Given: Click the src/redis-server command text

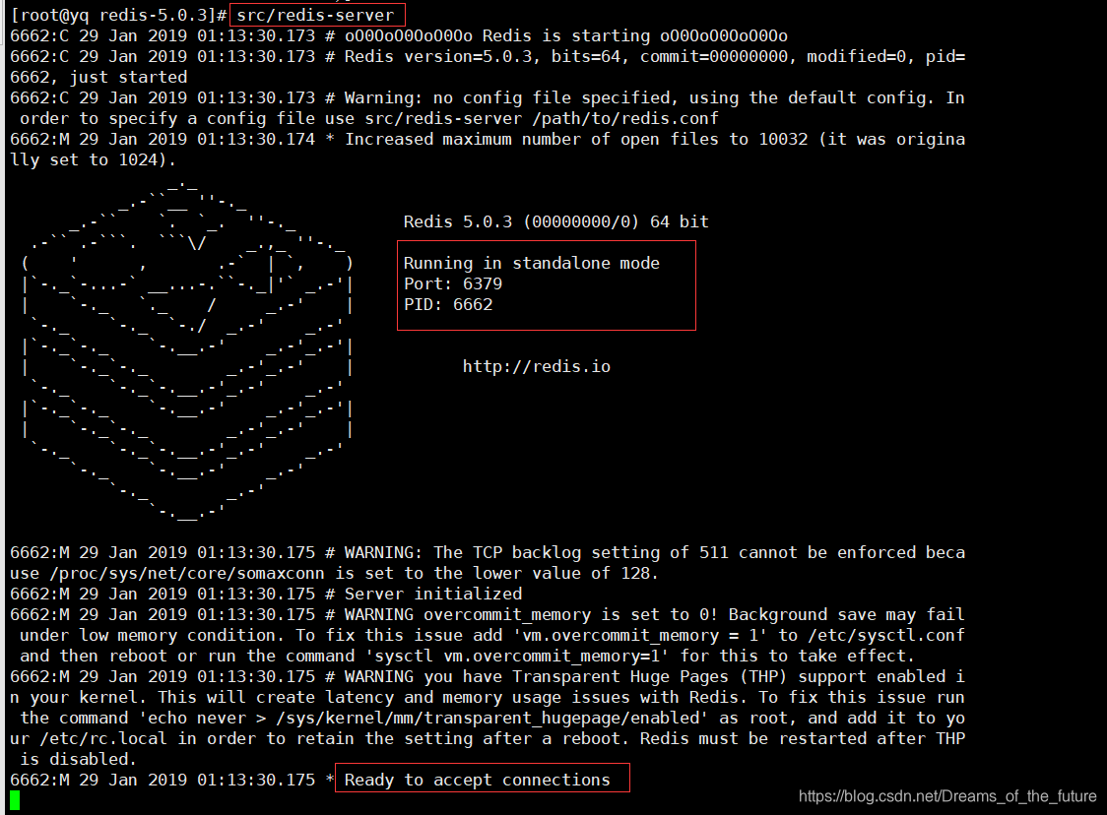Looking at the screenshot, I should pyautogui.click(x=315, y=15).
